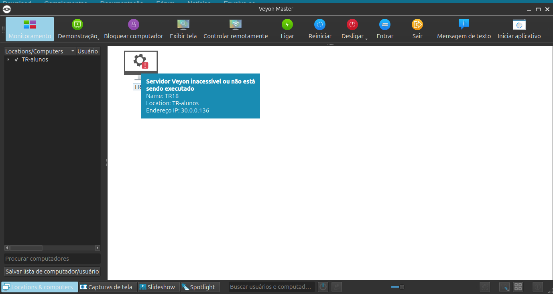Activate the Exibir tela tool
553x294 pixels.
pyautogui.click(x=183, y=29)
